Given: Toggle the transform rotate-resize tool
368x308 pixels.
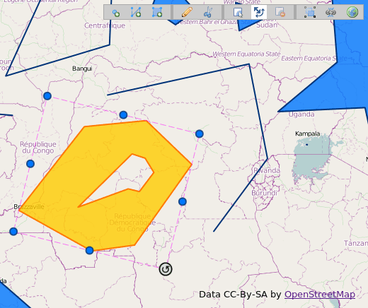Looking at the screenshot, I should tap(259, 12).
